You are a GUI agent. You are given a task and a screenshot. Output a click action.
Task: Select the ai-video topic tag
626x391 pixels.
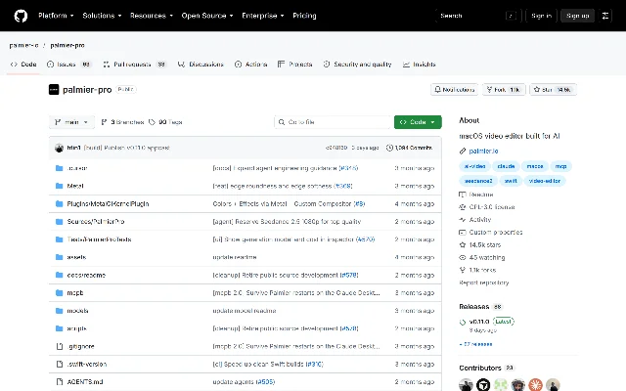pos(474,166)
